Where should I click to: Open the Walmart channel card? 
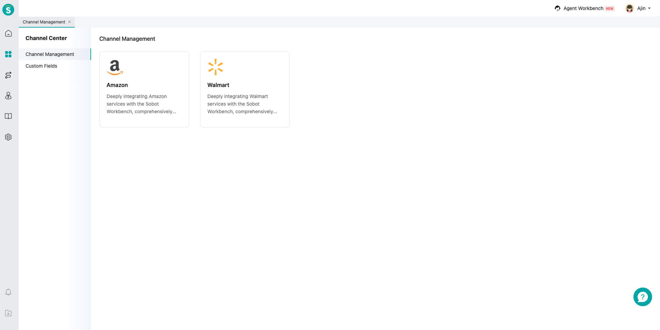[x=245, y=89]
